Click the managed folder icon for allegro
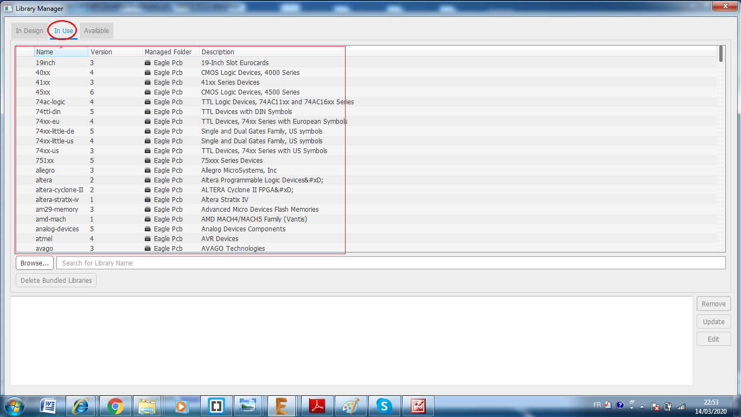This screenshot has width=741, height=417. tap(148, 170)
